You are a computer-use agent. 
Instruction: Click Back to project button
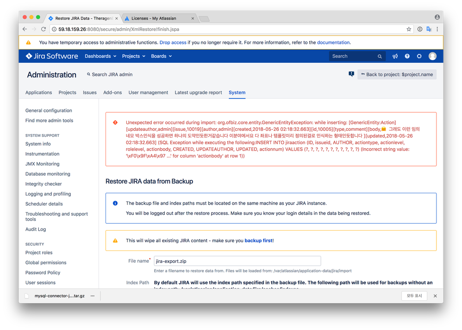click(397, 74)
